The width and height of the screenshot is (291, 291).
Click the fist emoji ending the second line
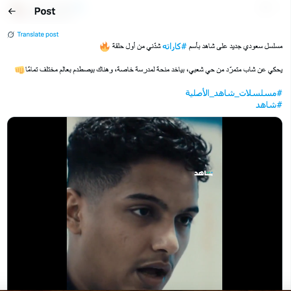19,70
